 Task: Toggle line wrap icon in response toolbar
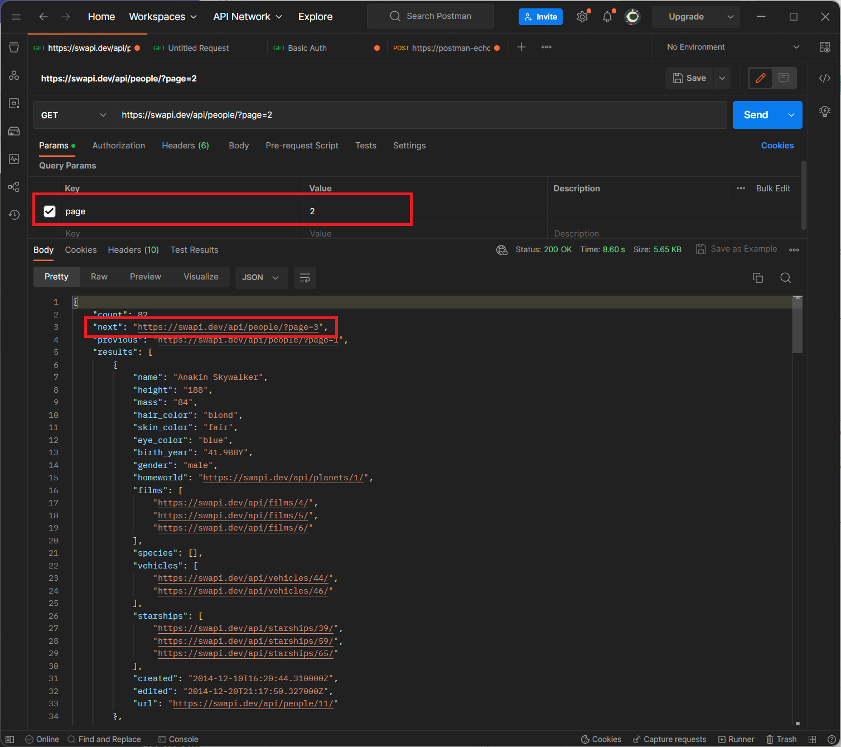coord(305,278)
